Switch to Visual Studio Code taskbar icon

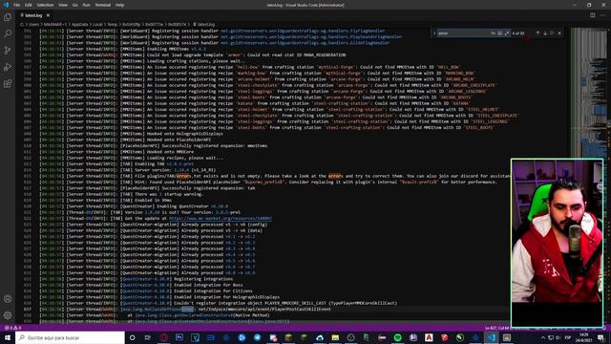coord(491,337)
